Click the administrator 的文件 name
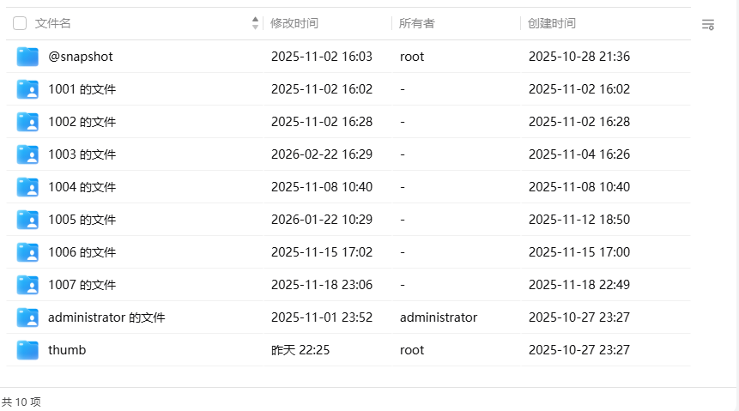Image resolution: width=739 pixels, height=411 pixels. tap(106, 317)
